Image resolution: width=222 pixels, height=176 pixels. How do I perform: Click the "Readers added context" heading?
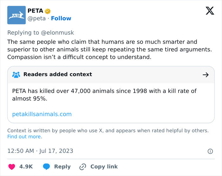coord(58,75)
